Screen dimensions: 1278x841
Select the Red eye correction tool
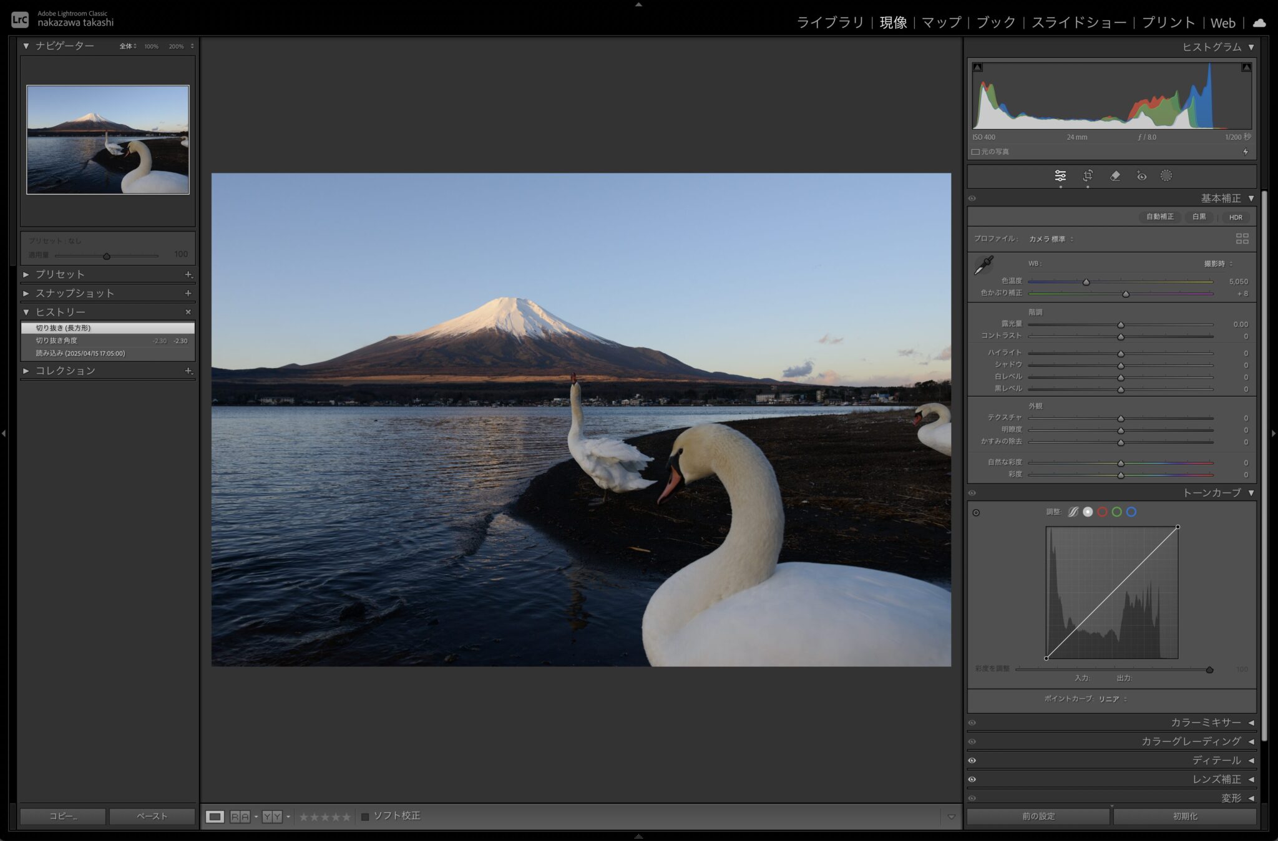coord(1141,176)
